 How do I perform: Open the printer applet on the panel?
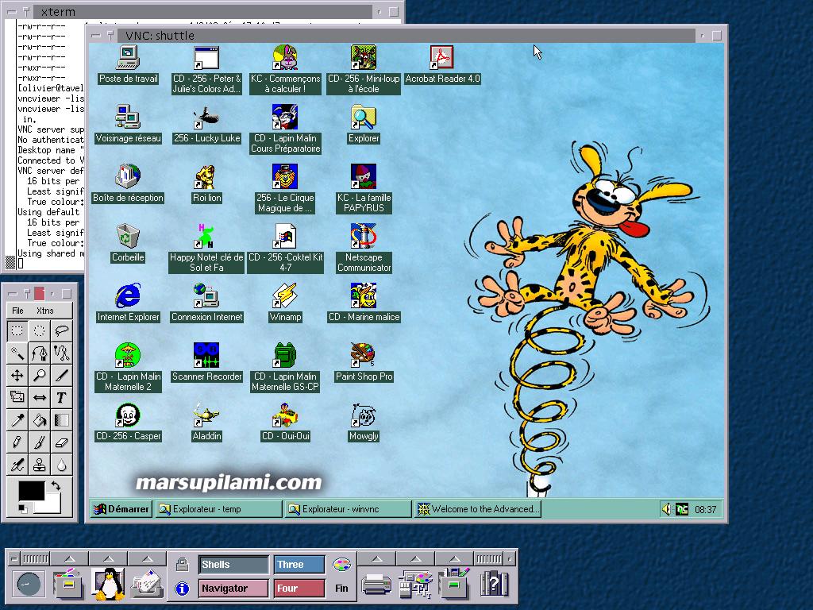point(376,584)
